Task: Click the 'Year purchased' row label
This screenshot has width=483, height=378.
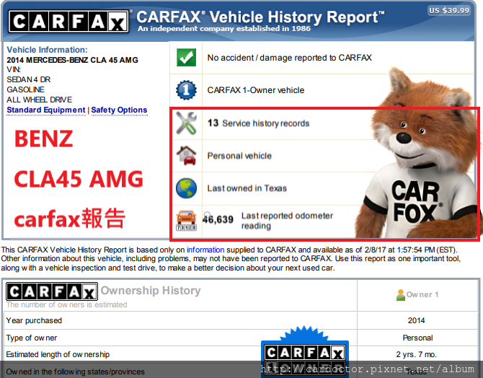Action: 34,321
